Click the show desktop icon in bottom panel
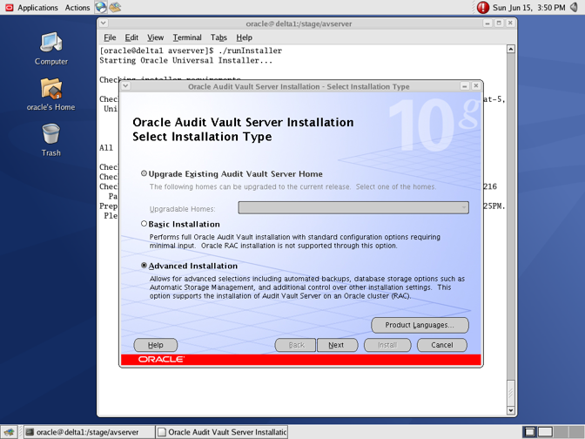The image size is (585, 439). (9, 432)
